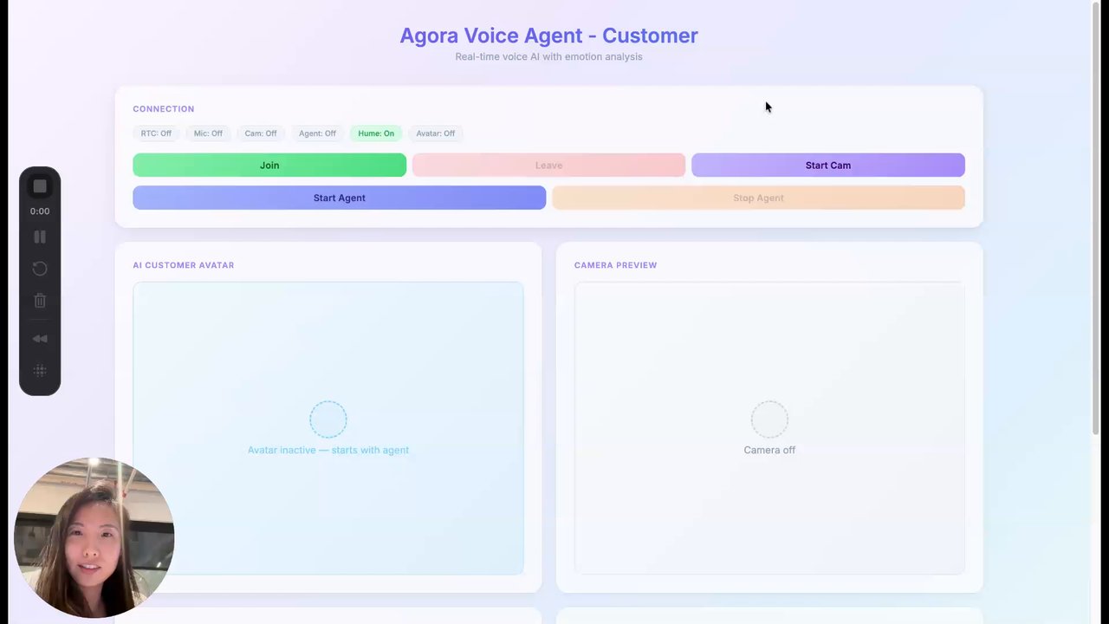Screen dimensions: 1109x624
Task: Restart the recording using the circular arrow icon
Action: click(40, 269)
